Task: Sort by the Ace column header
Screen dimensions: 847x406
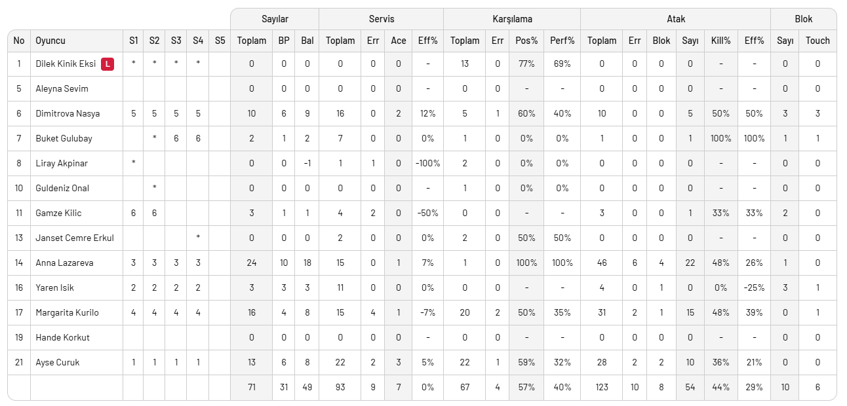Action: (x=398, y=41)
